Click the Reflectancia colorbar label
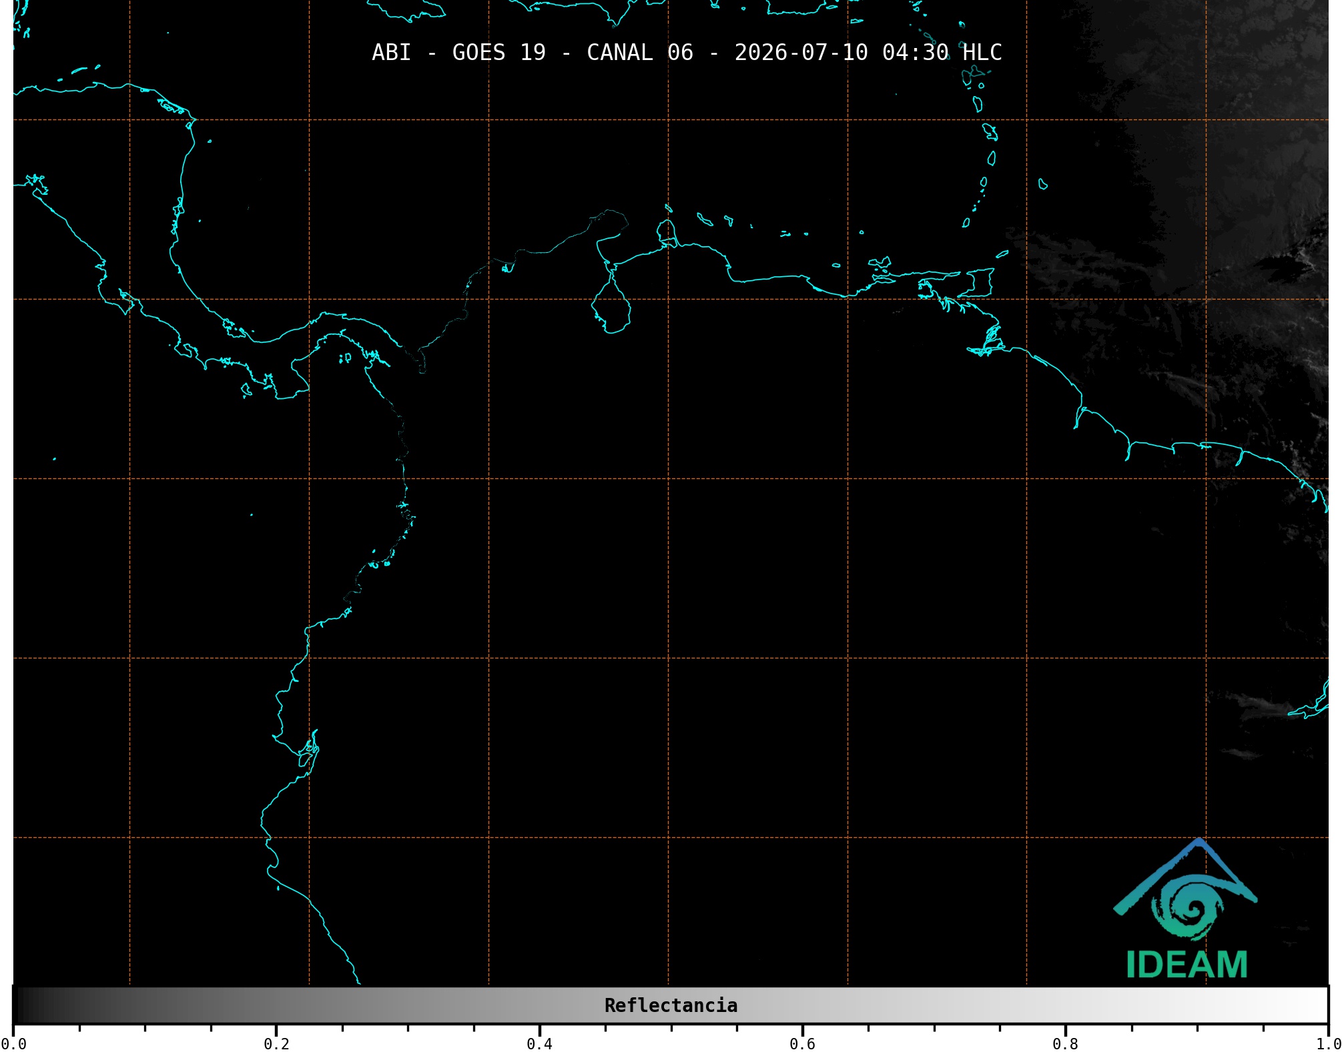The width and height of the screenshot is (1342, 1052). pyautogui.click(x=671, y=1005)
